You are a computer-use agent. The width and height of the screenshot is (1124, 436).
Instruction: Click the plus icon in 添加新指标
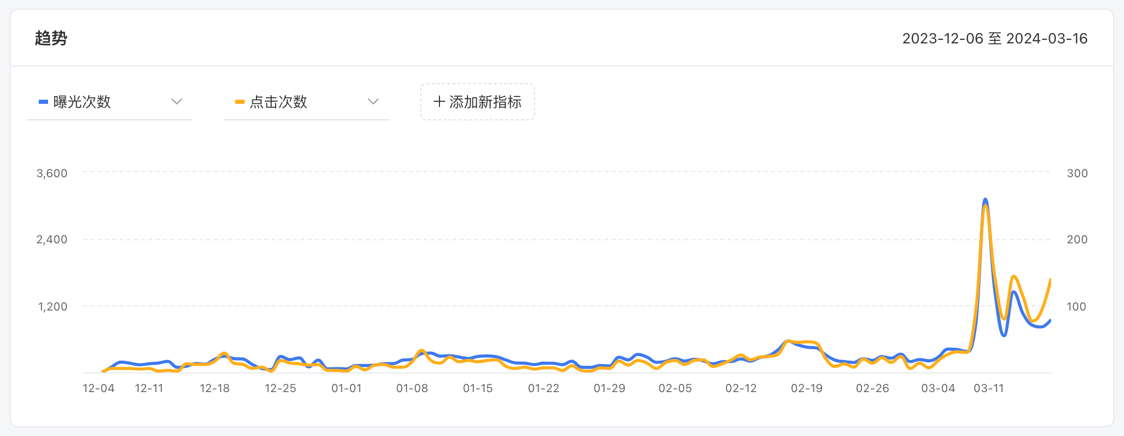pos(439,102)
